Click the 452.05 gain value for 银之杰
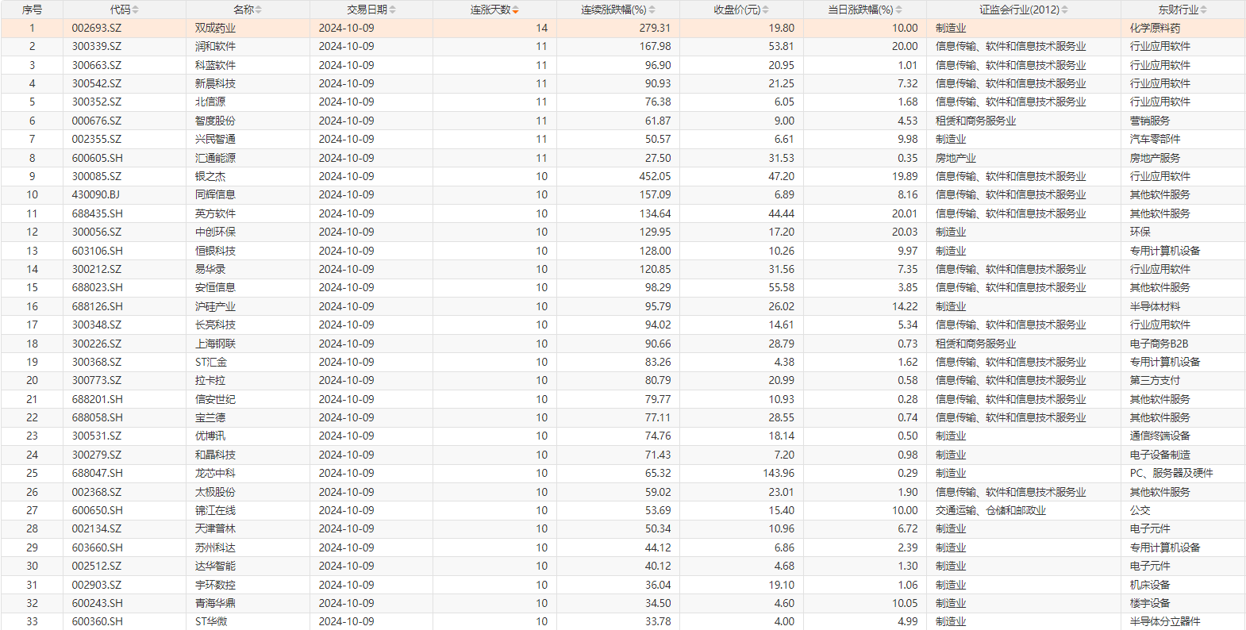 click(x=655, y=176)
